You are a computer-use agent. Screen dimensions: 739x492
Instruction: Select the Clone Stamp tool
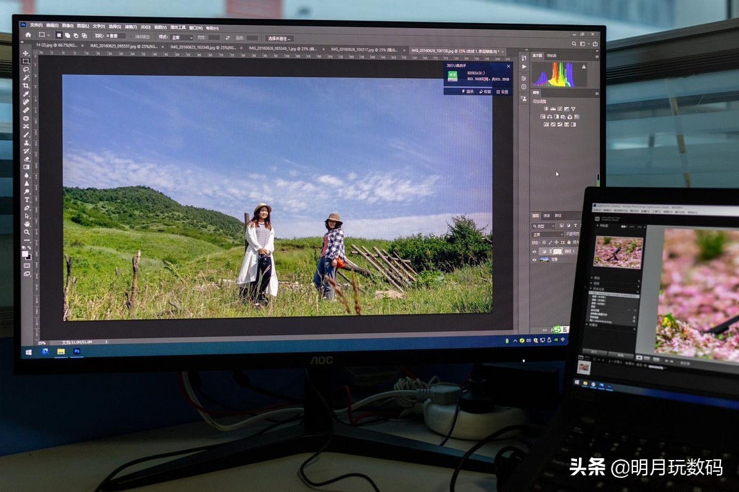[x=27, y=143]
